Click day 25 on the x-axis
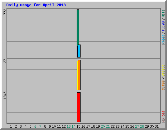The image size is (167, 130). point(127,126)
